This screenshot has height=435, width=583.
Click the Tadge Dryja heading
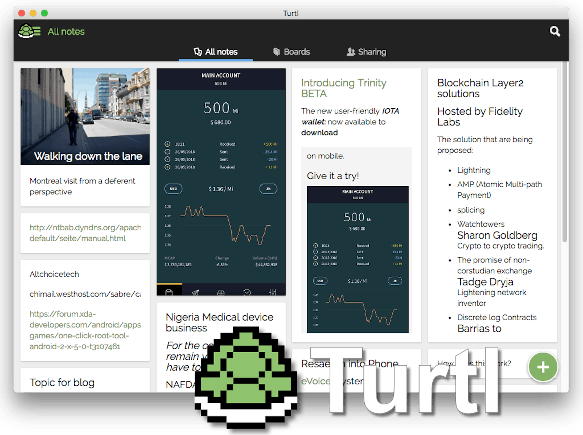(485, 282)
